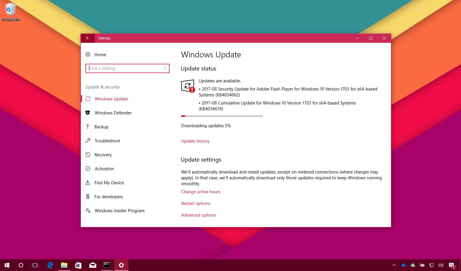Image resolution: width=461 pixels, height=271 pixels.
Task: Open File Explorer from the taskbar
Action: coord(64,265)
